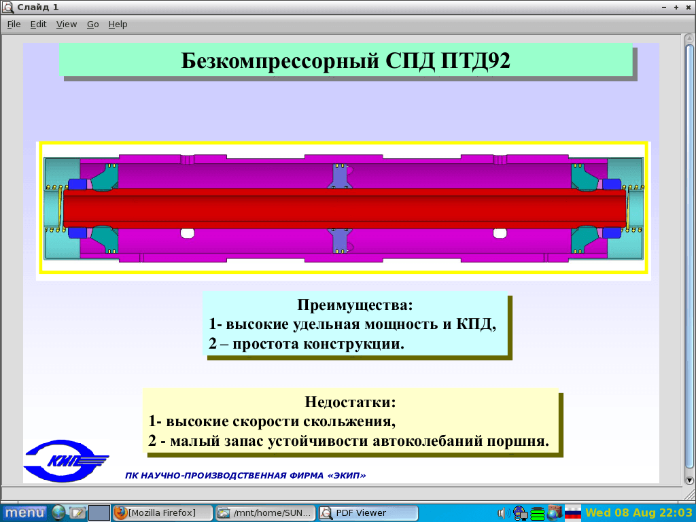696x522 pixels.
Task: Close the Слайд 1 window
Action: pyautogui.click(x=688, y=7)
